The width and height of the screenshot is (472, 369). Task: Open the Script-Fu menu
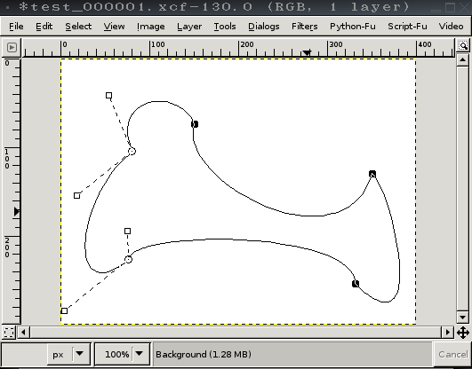click(x=407, y=27)
